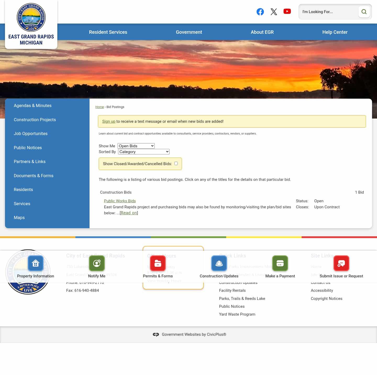Open the Sign up link for bid alerts
This screenshot has width=377, height=375.
pyautogui.click(x=109, y=121)
